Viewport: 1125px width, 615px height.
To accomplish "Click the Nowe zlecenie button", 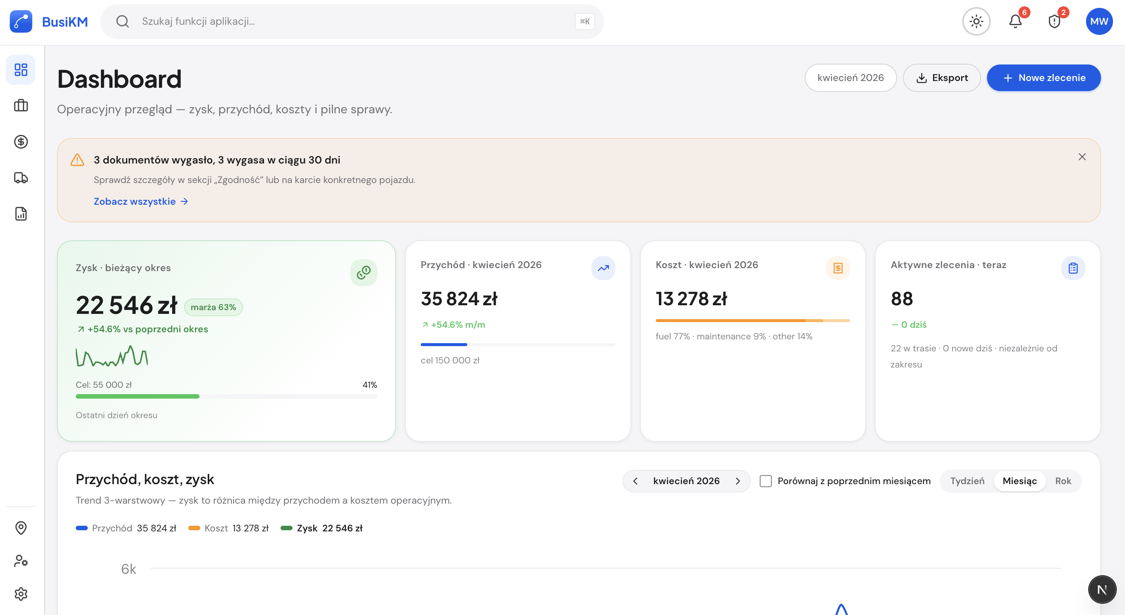I will pyautogui.click(x=1043, y=78).
